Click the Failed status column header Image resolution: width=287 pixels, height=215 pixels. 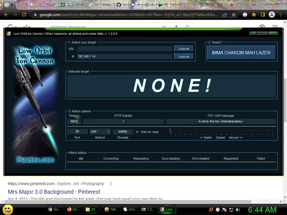click(x=261, y=158)
